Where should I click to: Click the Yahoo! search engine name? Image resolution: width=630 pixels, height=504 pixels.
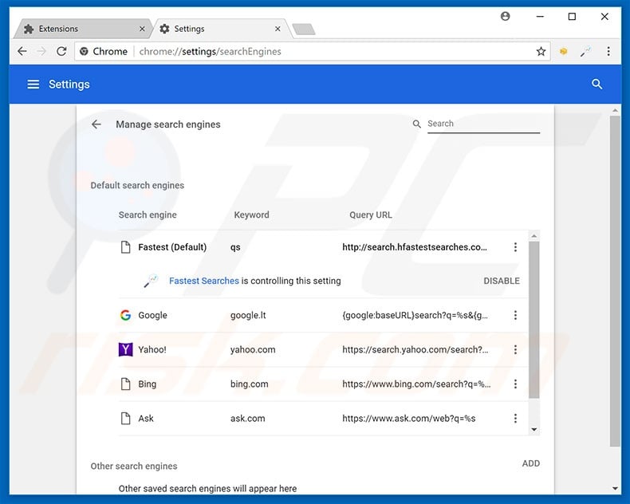coord(152,349)
